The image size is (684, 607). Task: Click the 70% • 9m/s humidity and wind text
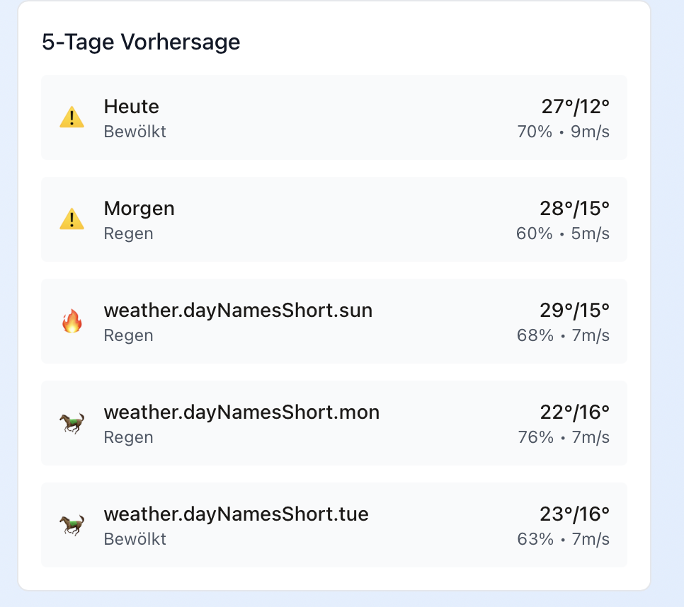563,132
